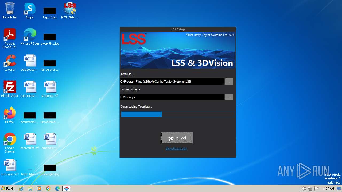
Task: Open File Explorer from the taskbar
Action: point(30,189)
